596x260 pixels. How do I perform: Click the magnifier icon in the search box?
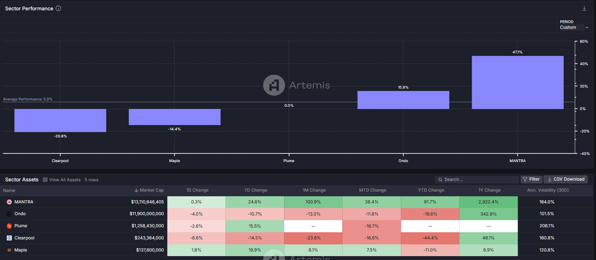coord(440,179)
